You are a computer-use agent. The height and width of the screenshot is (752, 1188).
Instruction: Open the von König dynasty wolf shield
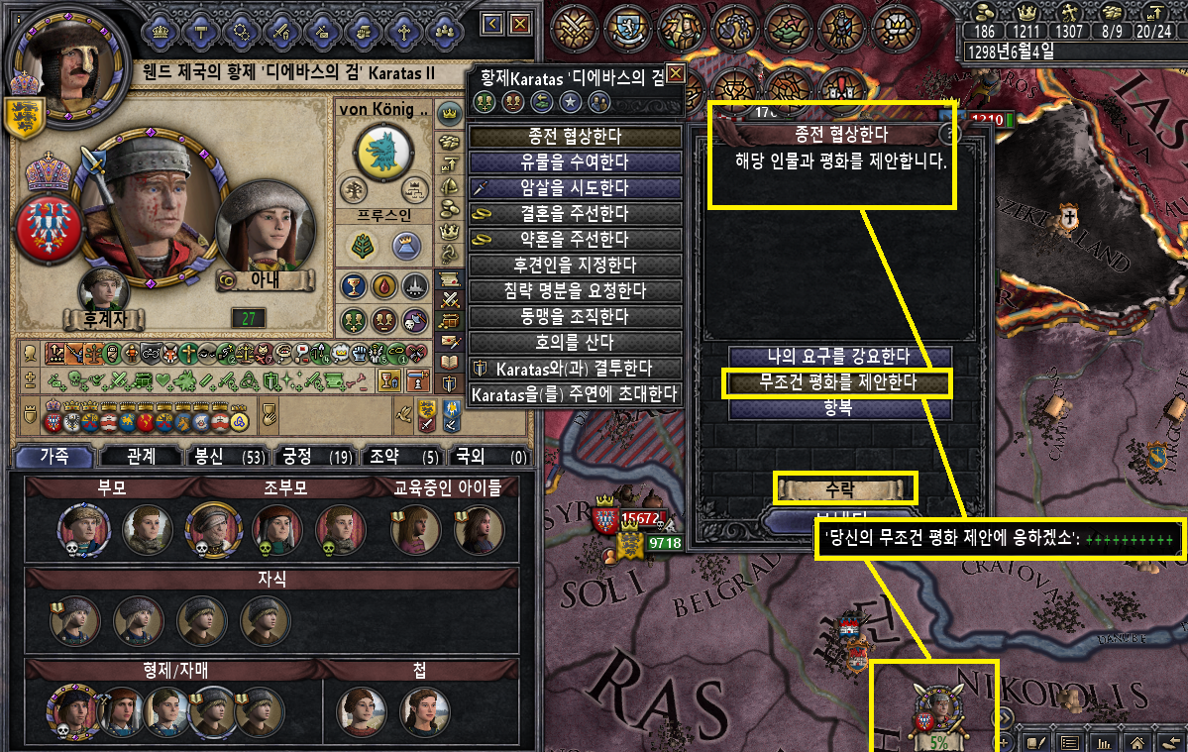point(383,154)
